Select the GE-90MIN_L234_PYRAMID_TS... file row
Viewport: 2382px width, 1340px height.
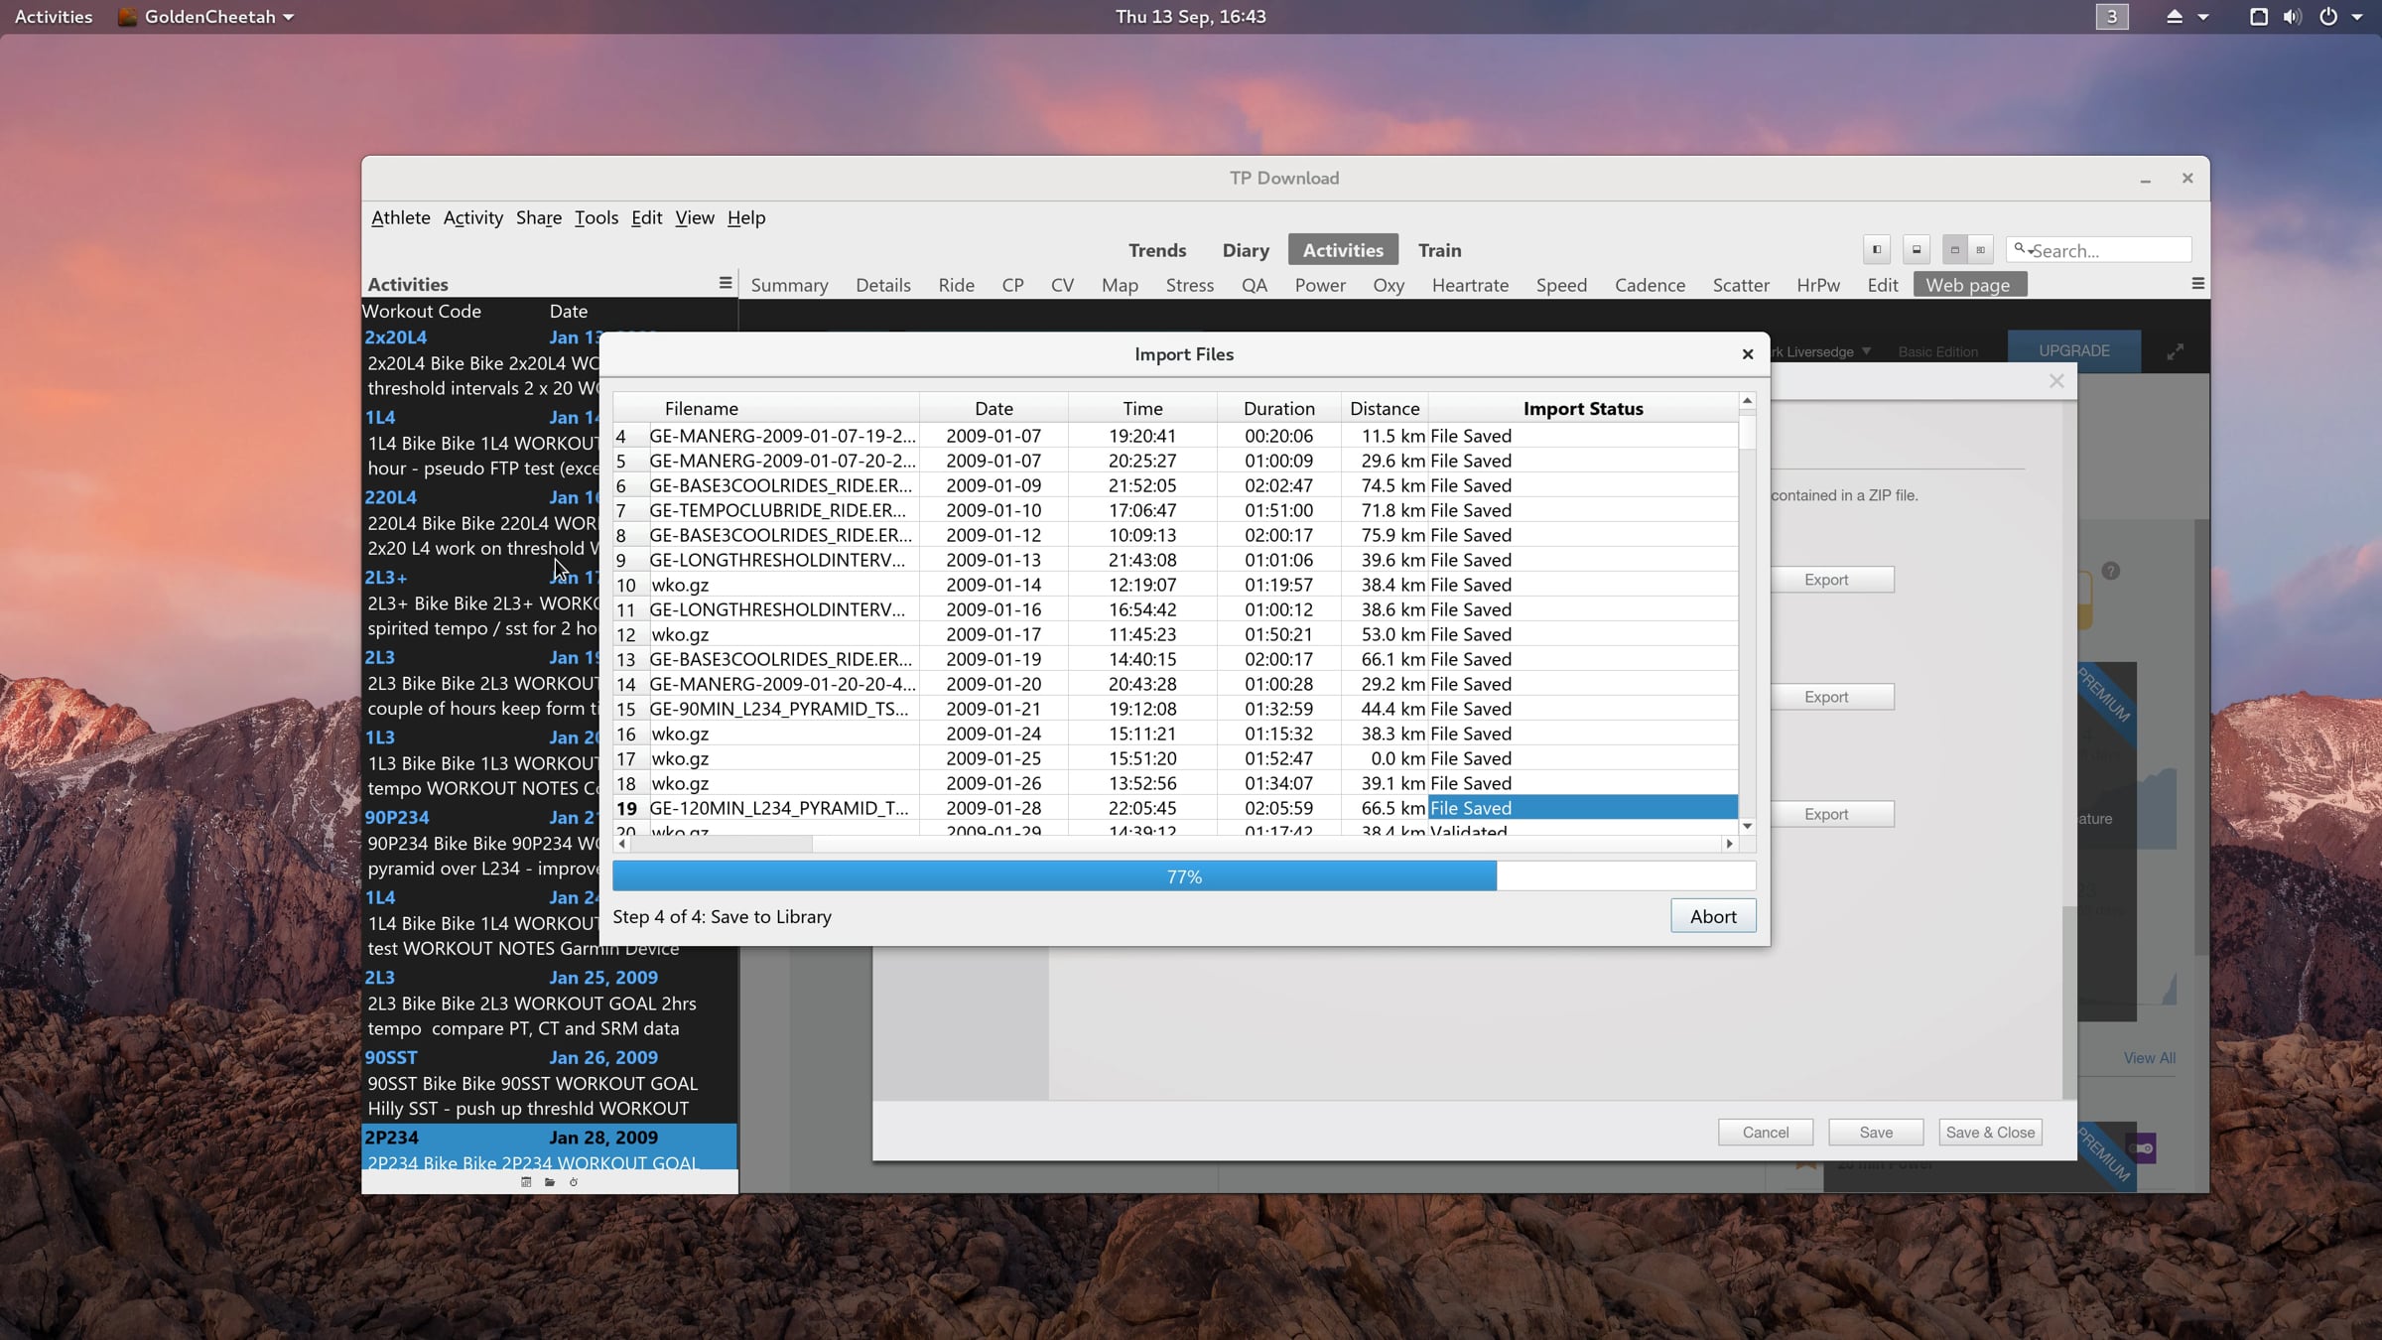coord(1175,709)
